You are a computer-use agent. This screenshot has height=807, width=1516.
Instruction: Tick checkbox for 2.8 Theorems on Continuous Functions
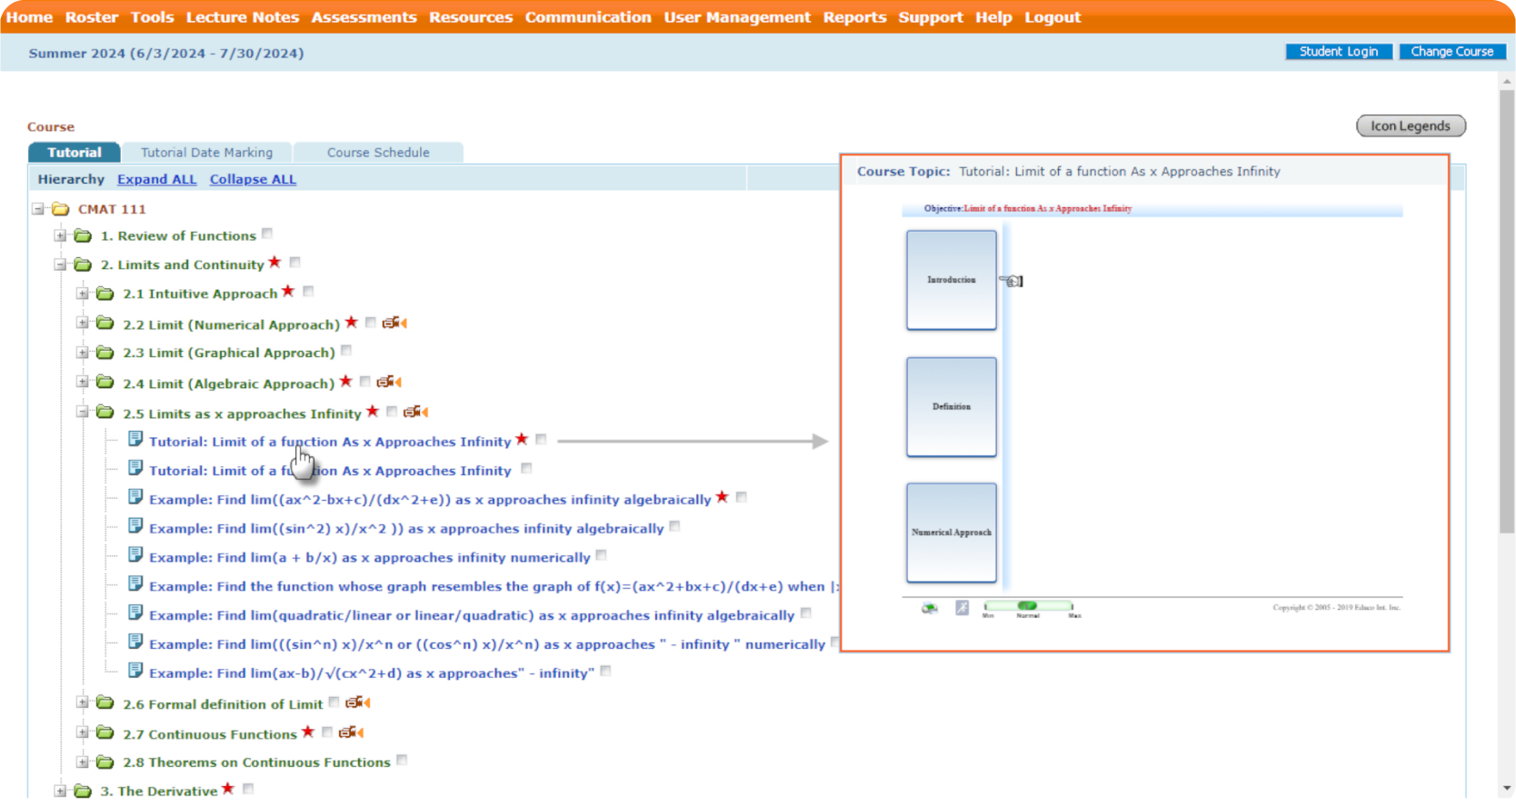click(402, 761)
